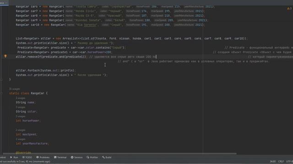Click the RangeCar class name in its declaration

point(38,93)
